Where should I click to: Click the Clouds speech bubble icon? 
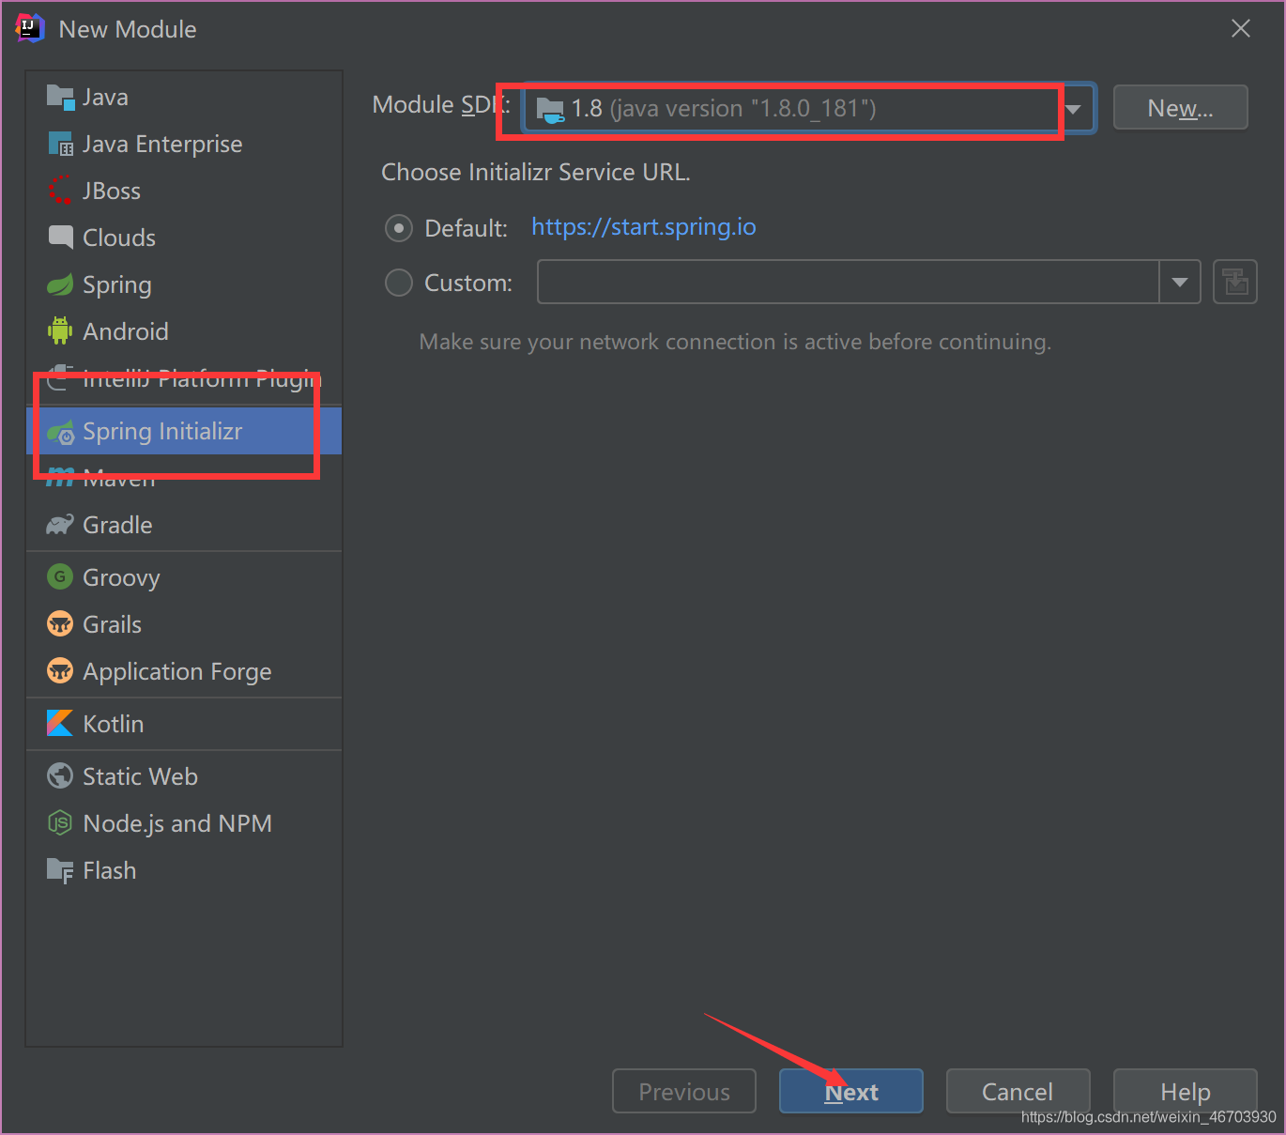(x=60, y=237)
